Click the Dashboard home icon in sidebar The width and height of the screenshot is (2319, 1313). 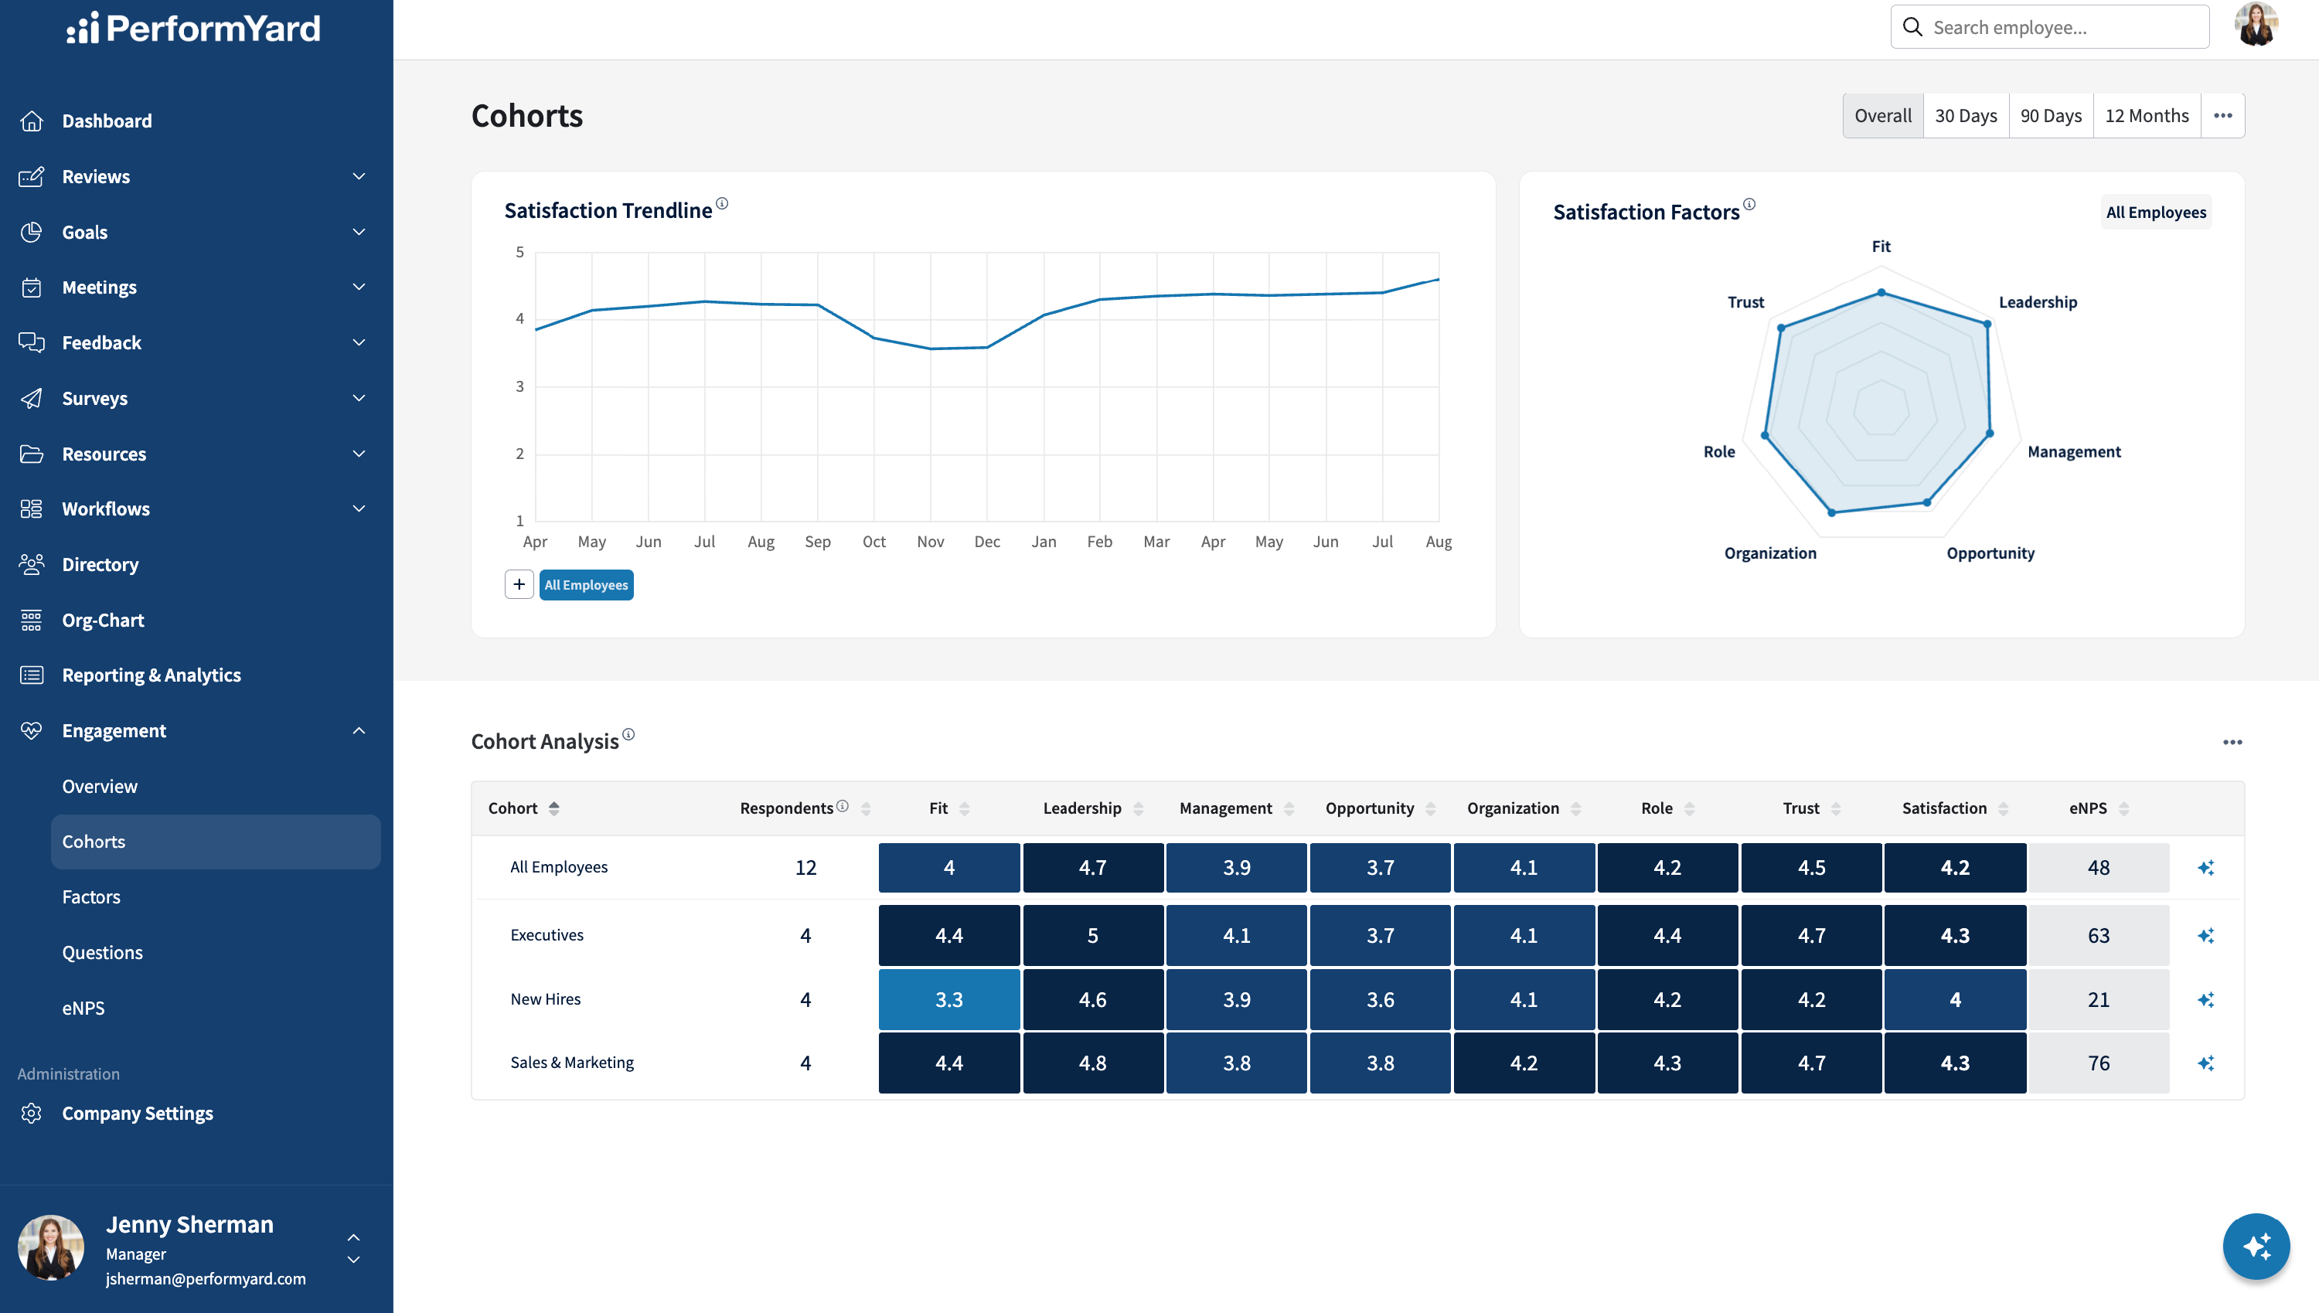[32, 121]
